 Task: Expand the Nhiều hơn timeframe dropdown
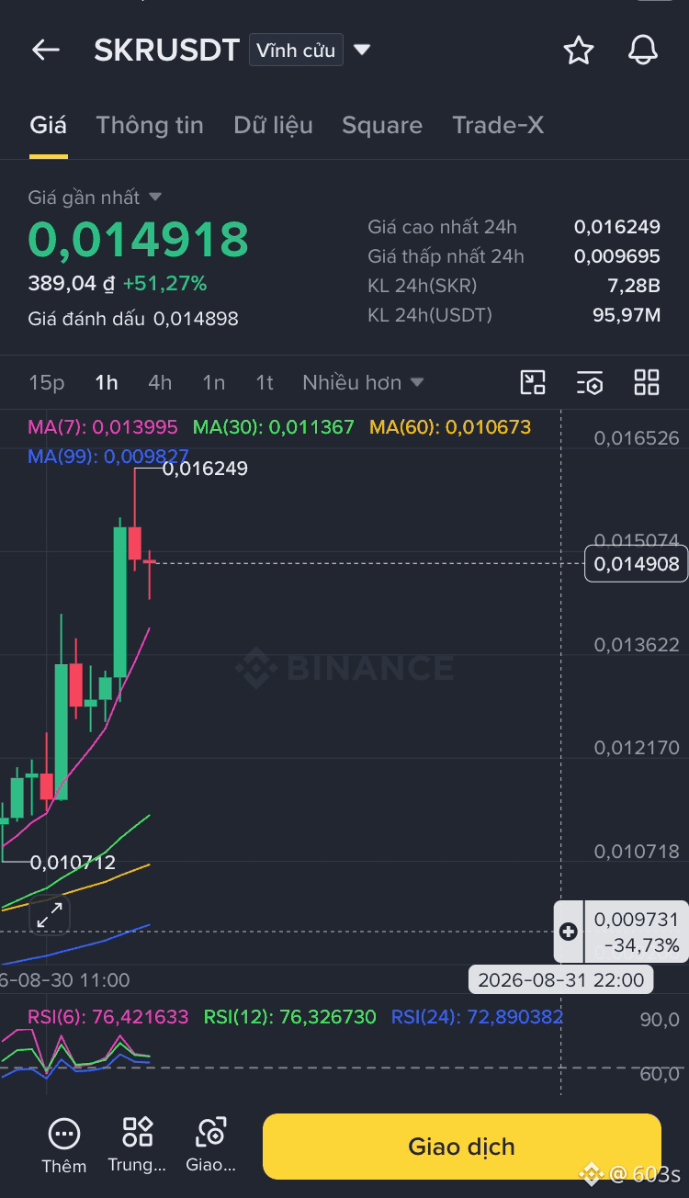click(x=363, y=382)
